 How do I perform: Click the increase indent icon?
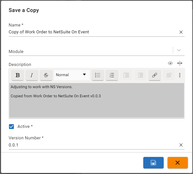(x=126, y=75)
